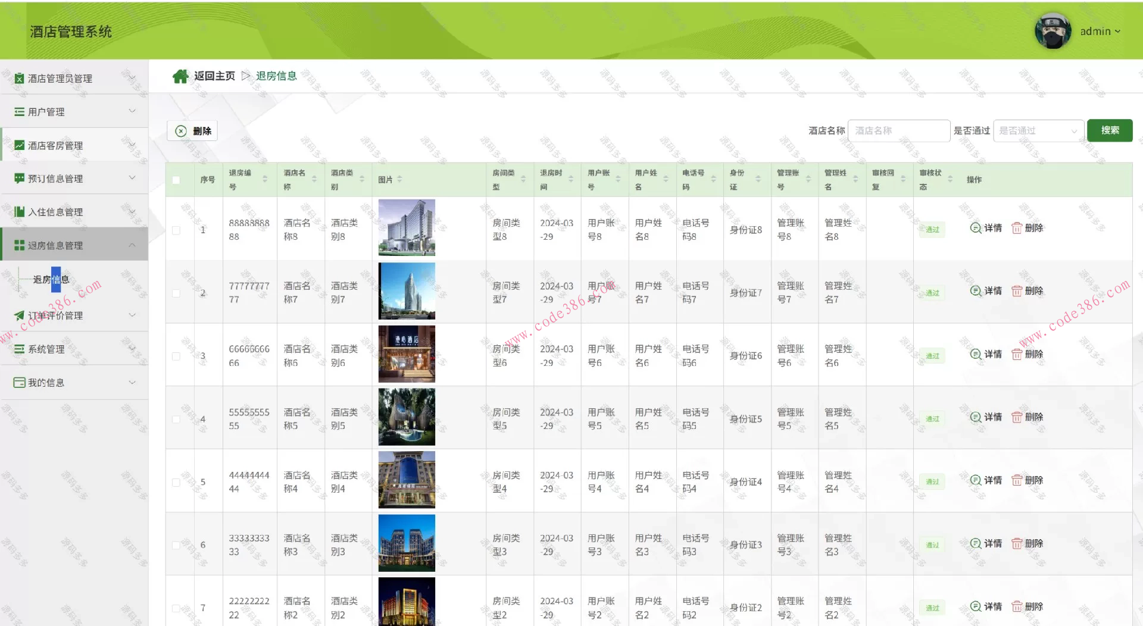Click the 酒店管理员管理 sidebar icon
Viewport: 1143px width, 626px height.
[x=19, y=79]
